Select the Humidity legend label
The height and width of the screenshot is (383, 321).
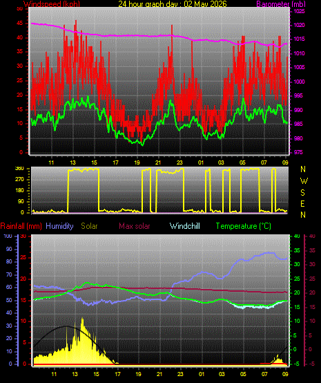pos(59,226)
